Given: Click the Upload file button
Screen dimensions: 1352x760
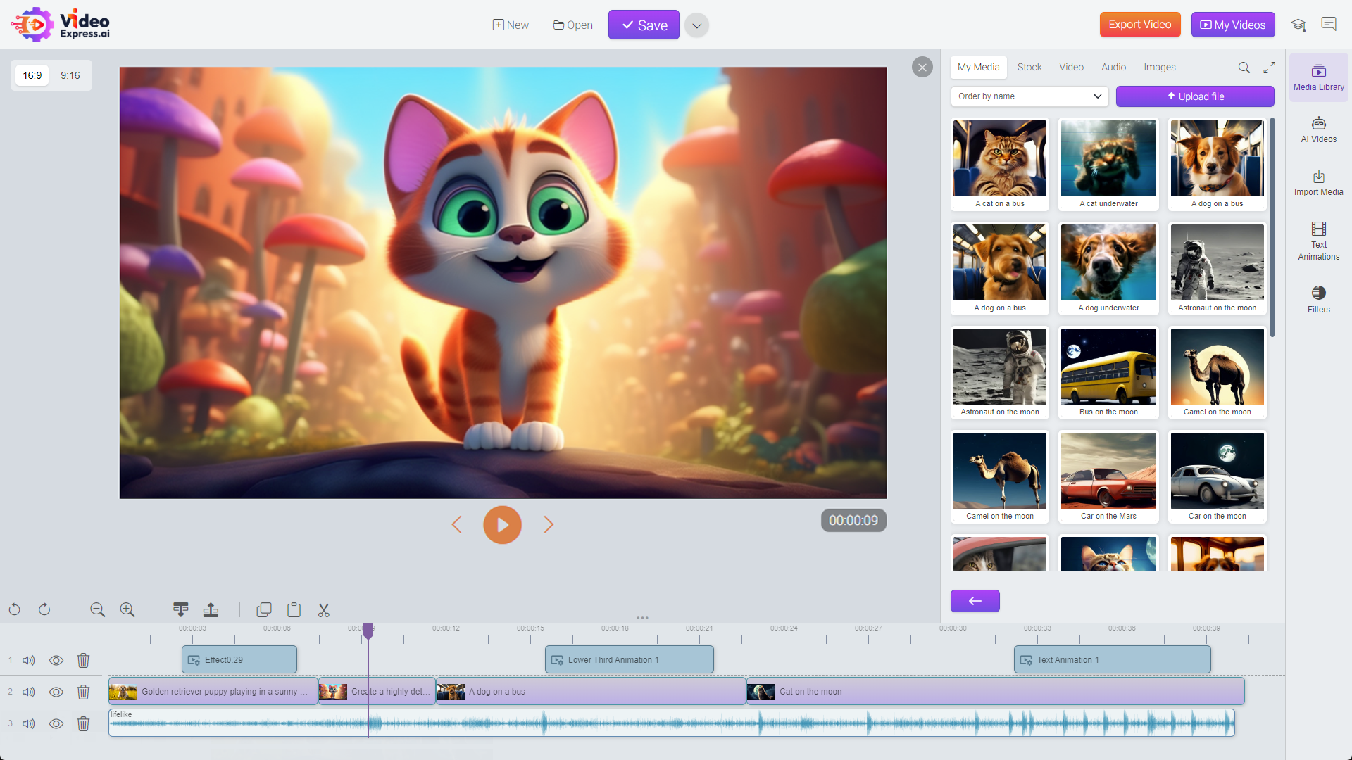Looking at the screenshot, I should 1195,96.
